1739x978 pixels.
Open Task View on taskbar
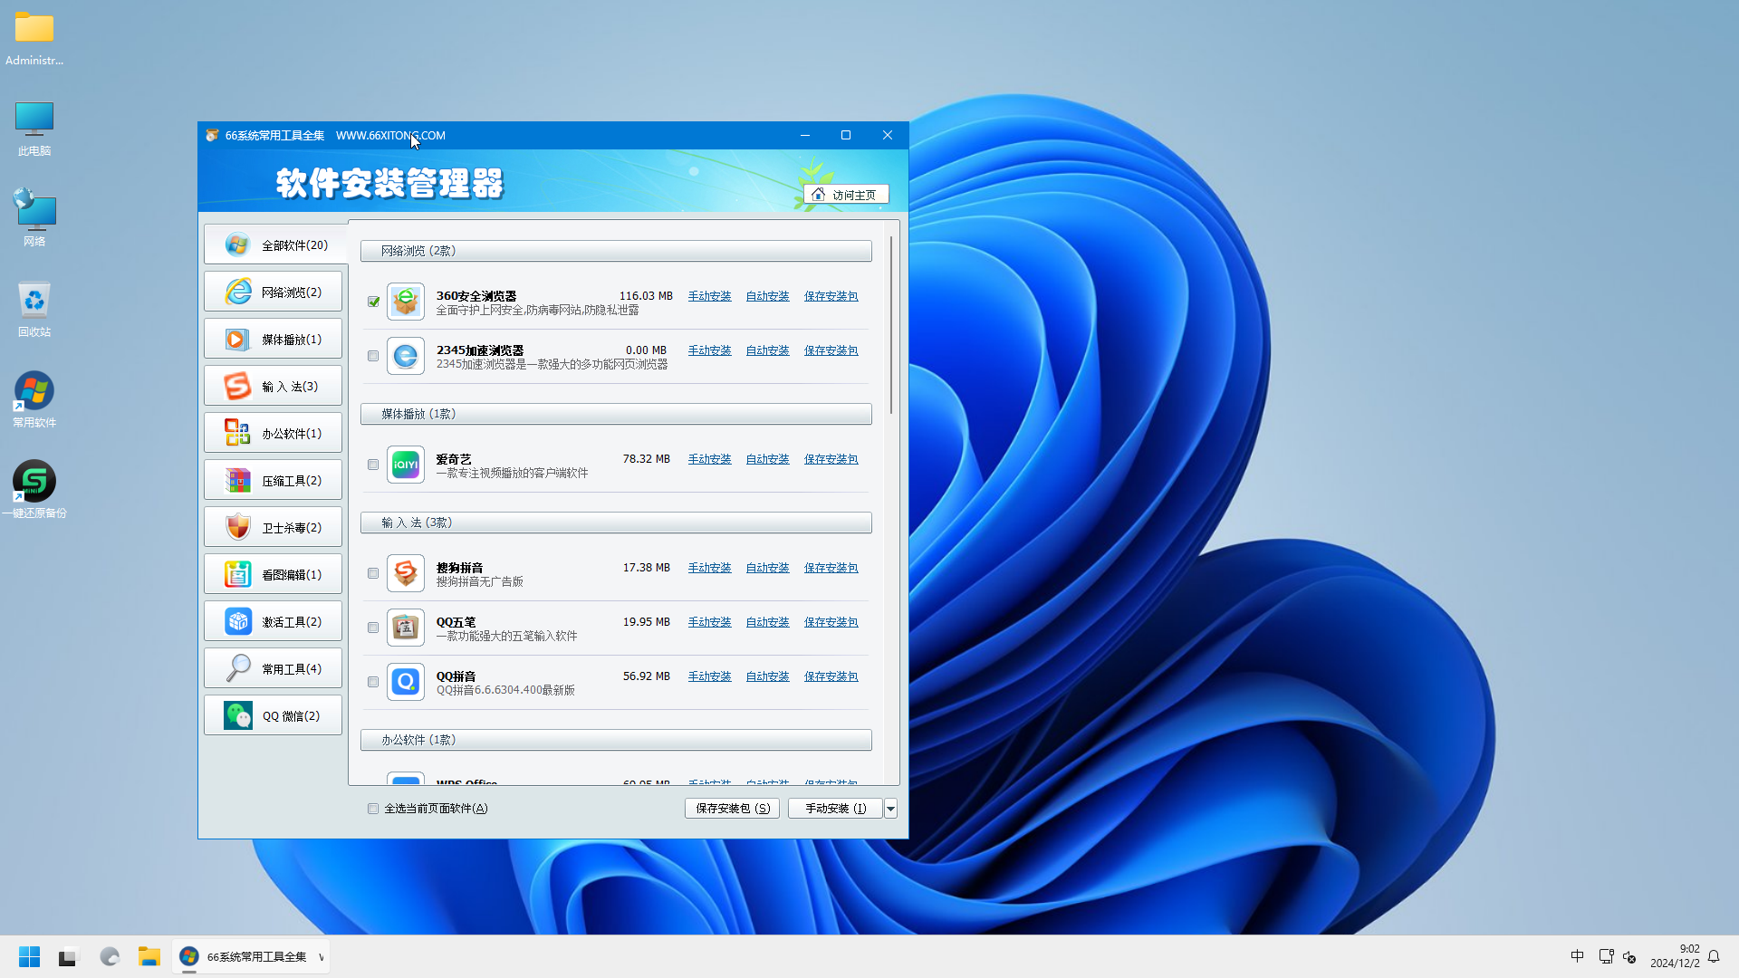click(69, 956)
